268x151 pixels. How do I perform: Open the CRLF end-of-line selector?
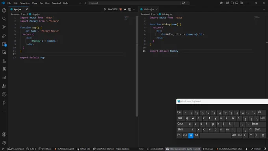(x=141, y=149)
